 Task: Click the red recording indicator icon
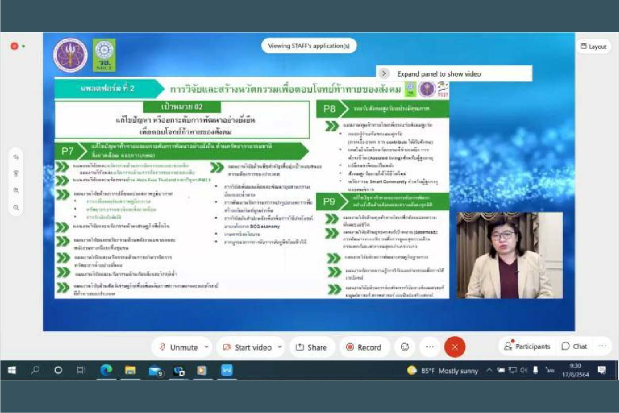pos(14,46)
